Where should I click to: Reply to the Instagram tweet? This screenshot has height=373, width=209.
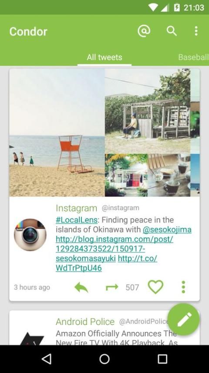(x=81, y=287)
